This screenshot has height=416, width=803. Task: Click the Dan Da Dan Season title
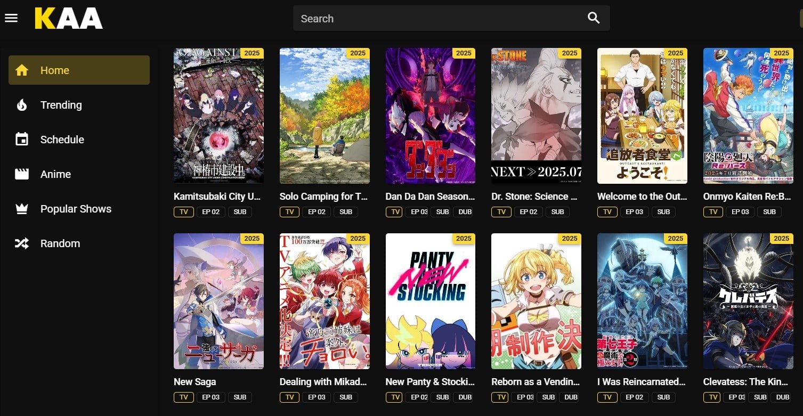[x=430, y=197]
